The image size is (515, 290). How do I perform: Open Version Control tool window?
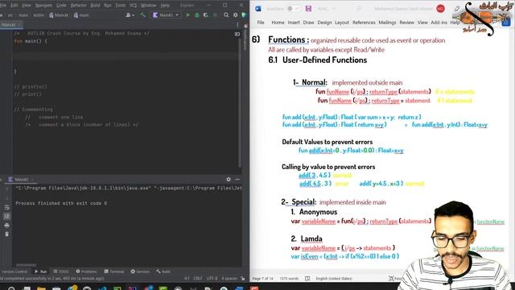click(x=14, y=271)
